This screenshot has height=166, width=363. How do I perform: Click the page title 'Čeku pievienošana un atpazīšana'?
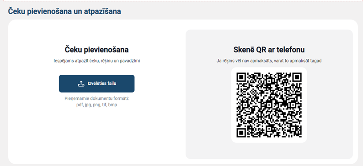pos(64,11)
